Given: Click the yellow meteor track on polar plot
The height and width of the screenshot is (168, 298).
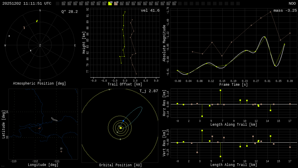Looking at the screenshot, I should (37, 21).
